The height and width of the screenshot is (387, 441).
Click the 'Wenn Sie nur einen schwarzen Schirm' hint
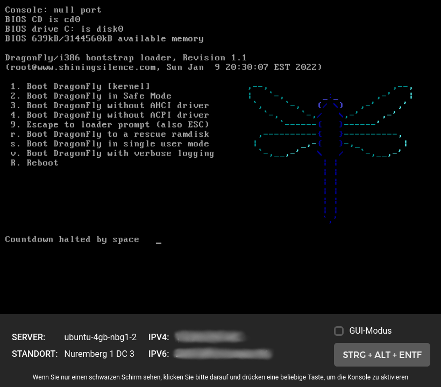coord(220,377)
